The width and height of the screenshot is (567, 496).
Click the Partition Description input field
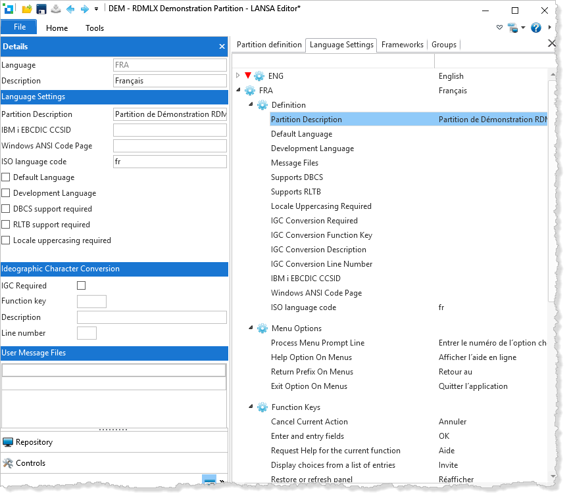(x=170, y=114)
